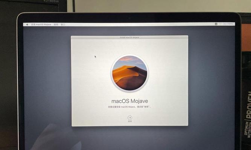Open the 窗口 (Window) menu
Screen dimensions: 251x150
click(x=63, y=24)
